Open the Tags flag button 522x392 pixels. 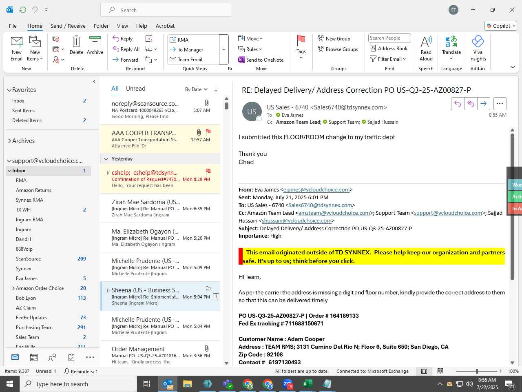pos(301,47)
